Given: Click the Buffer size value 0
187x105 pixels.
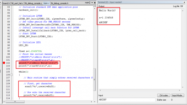Looking at the screenshot, I should pyautogui.click(x=172, y=100).
